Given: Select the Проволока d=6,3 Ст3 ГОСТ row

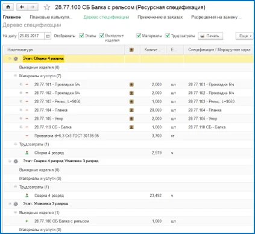Looking at the screenshot, I should pyautogui.click(x=128, y=136).
